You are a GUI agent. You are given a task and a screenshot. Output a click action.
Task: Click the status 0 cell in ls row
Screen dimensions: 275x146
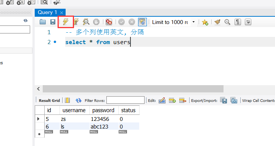(x=129, y=126)
